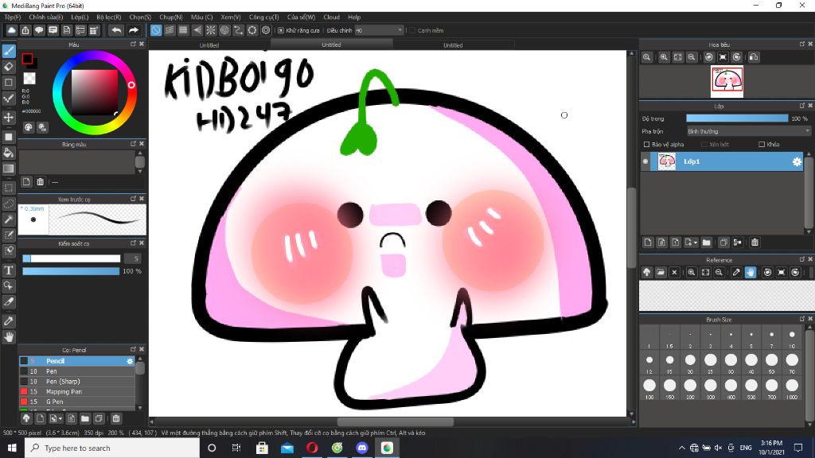Image resolution: width=815 pixels, height=458 pixels.
Task: Open Chỉnh sửa(E) menu
Action: [45, 17]
